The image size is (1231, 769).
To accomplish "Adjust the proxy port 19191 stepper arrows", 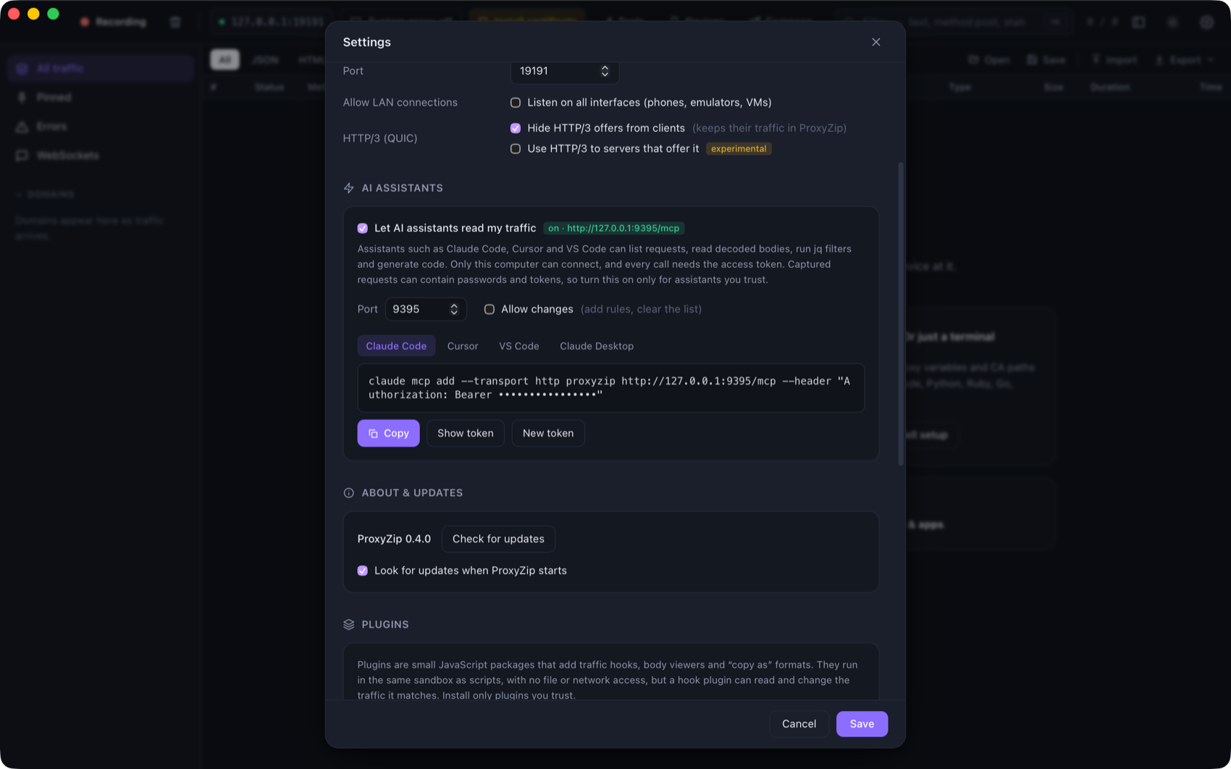I will coord(605,71).
